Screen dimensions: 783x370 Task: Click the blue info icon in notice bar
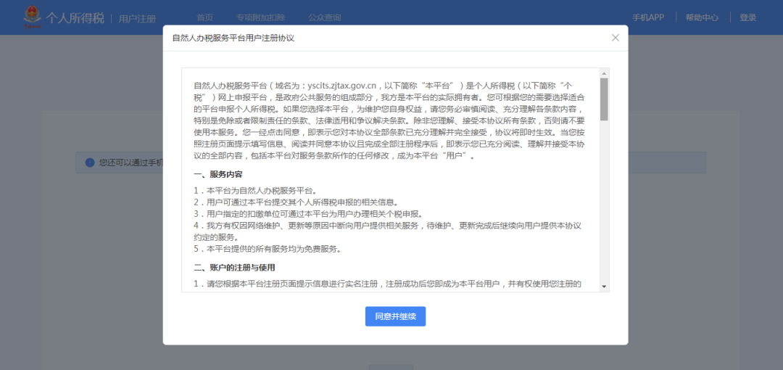pyautogui.click(x=90, y=162)
